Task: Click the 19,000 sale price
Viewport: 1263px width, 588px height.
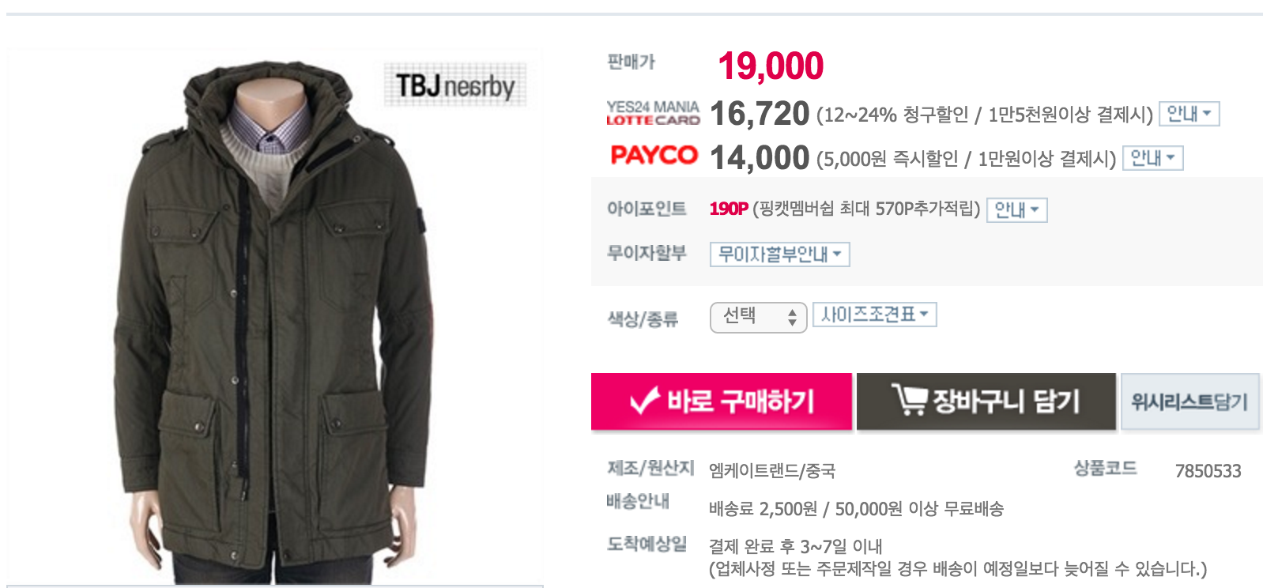Action: [x=771, y=66]
